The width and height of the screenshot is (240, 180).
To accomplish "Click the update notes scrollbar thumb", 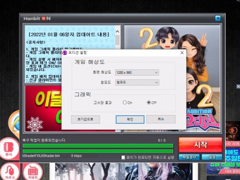I will [117, 40].
